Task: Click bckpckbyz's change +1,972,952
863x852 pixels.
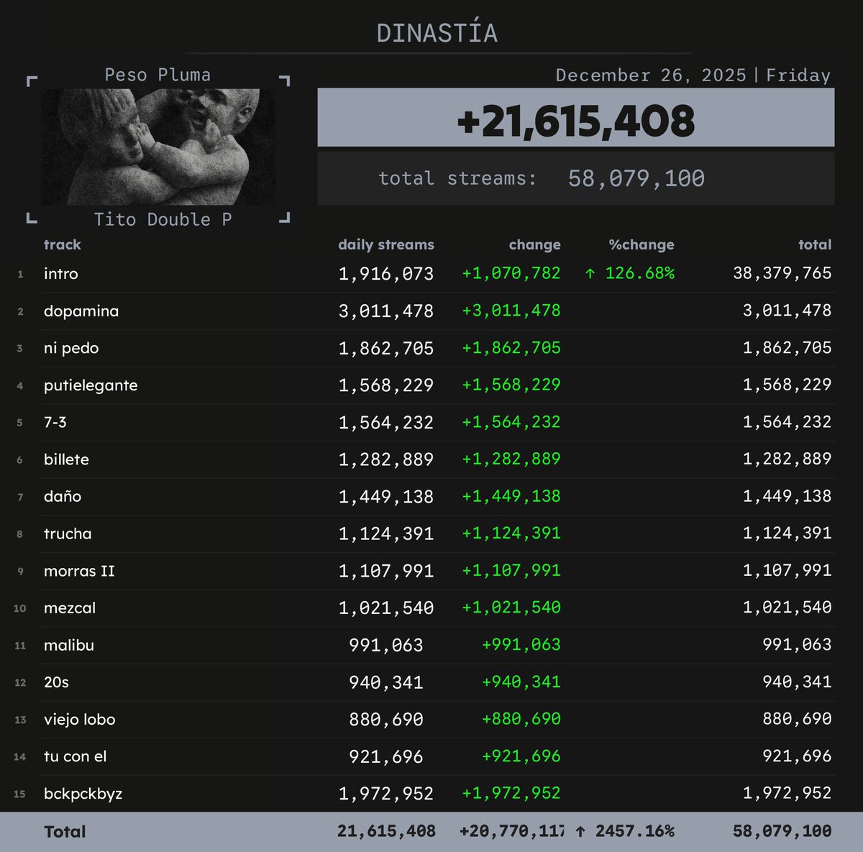Action: coord(511,793)
